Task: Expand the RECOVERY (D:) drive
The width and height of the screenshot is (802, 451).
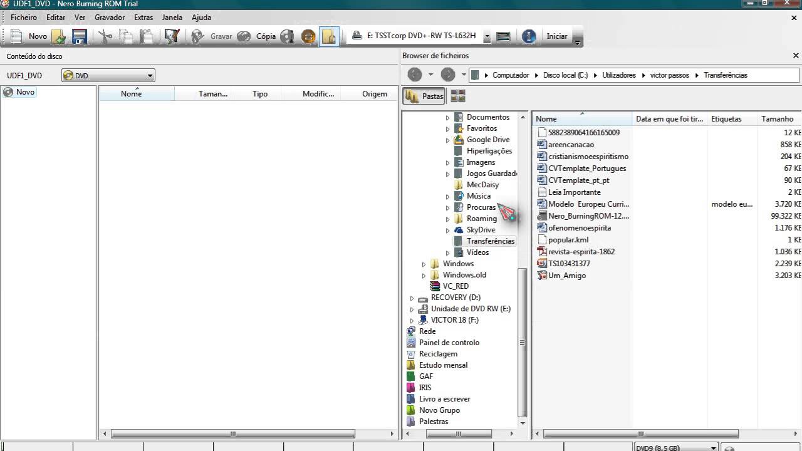Action: click(412, 298)
